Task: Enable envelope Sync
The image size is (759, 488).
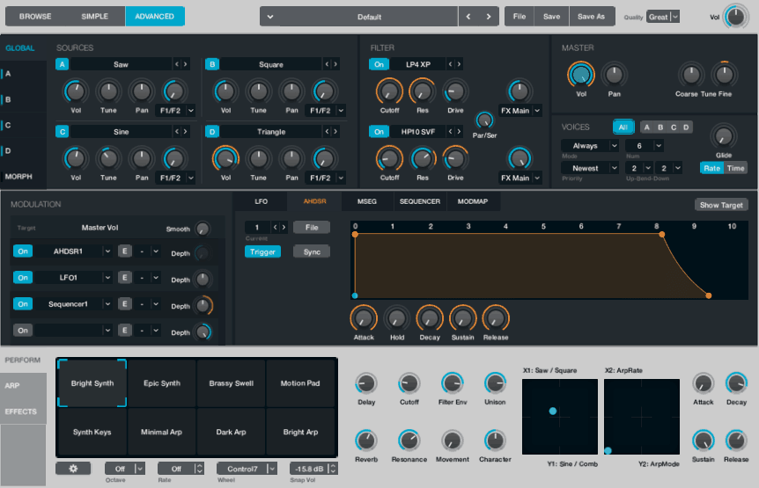Action: 312,251
